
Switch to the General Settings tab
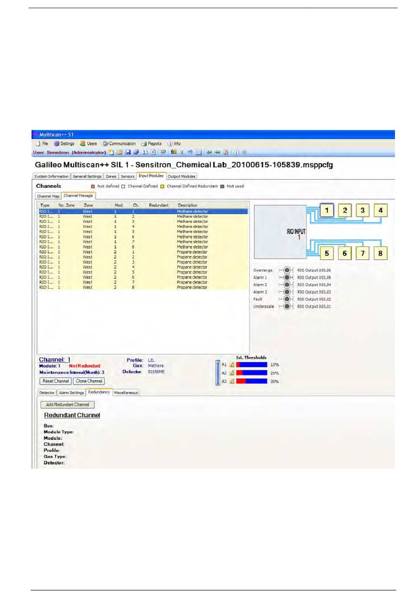pos(87,176)
